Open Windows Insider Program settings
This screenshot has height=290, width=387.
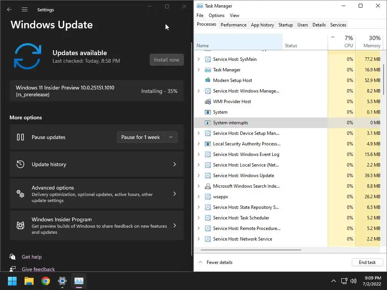[x=96, y=225]
